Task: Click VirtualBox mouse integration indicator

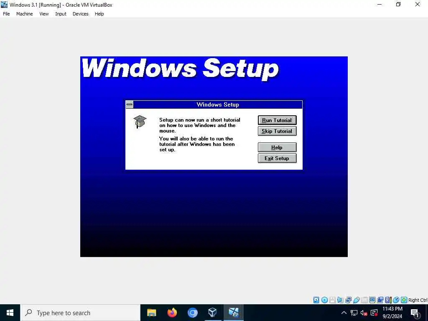Action: (396, 300)
